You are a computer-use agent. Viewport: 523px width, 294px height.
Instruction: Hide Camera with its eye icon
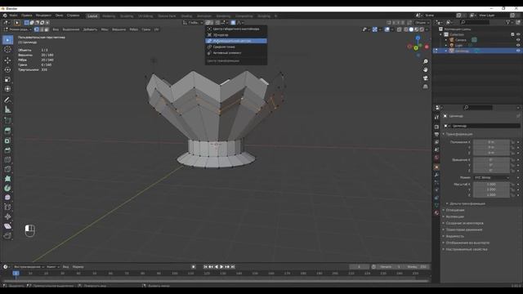518,40
